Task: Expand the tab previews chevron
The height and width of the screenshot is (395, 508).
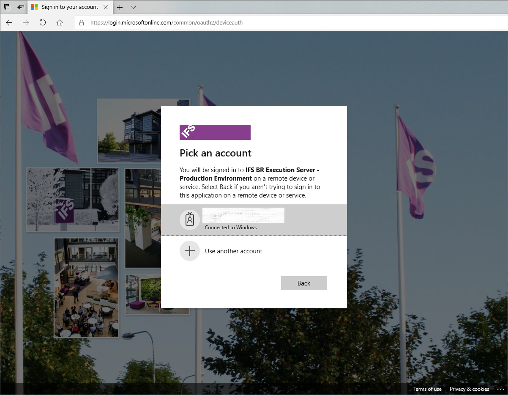Action: click(x=134, y=7)
